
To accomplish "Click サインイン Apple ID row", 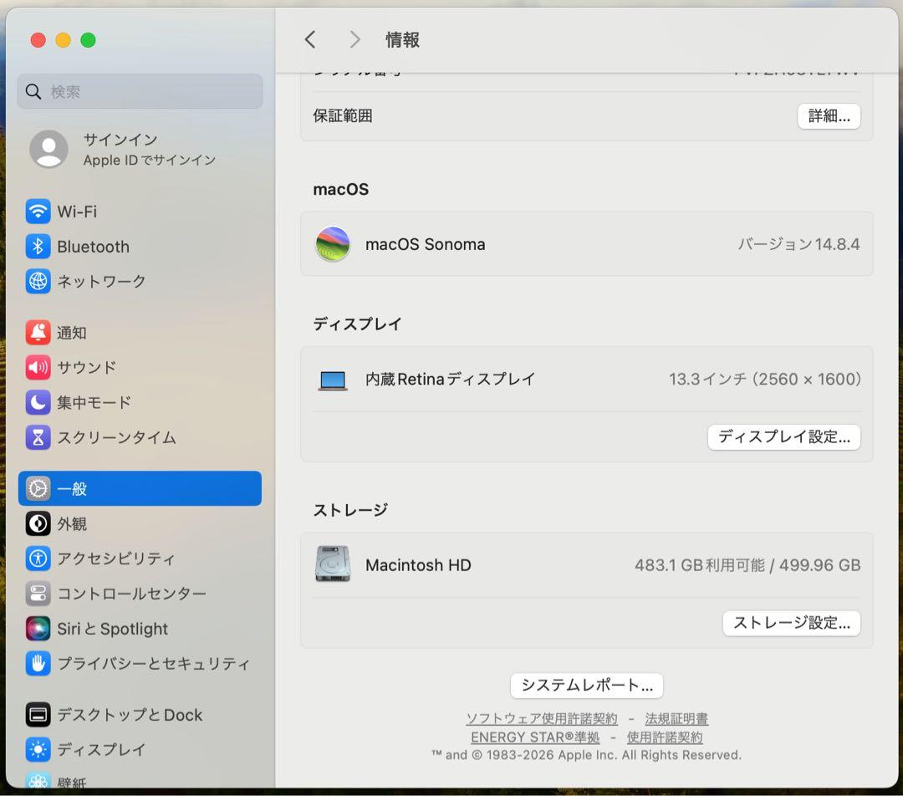I will [x=140, y=149].
